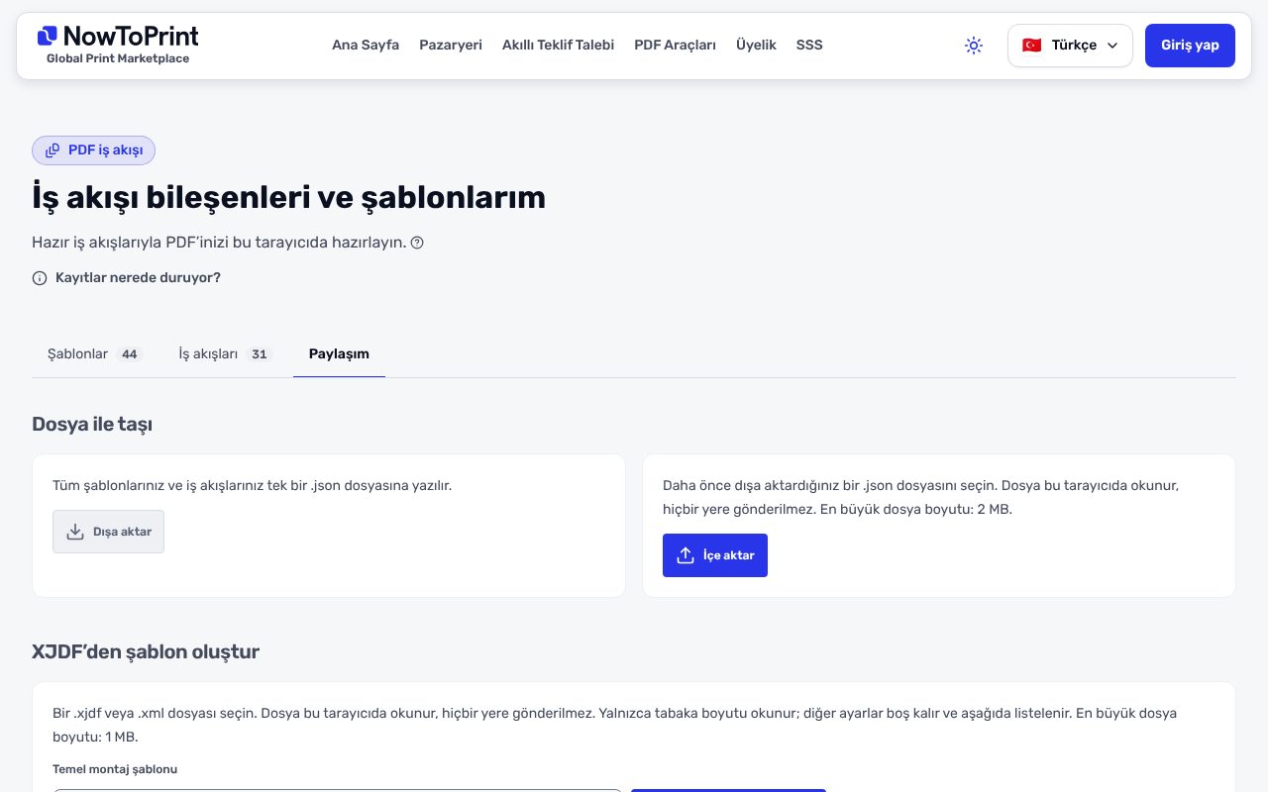Navigate to Üyelik page

coord(756,46)
